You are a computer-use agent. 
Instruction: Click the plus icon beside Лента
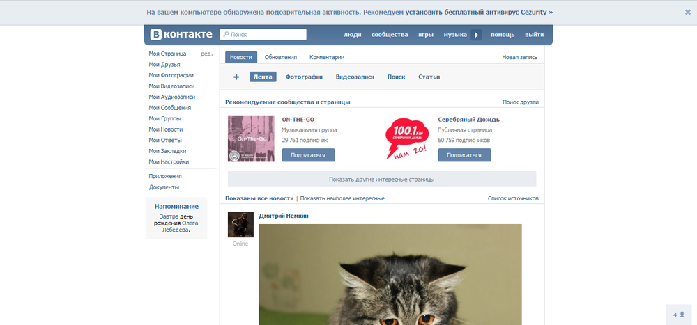236,77
